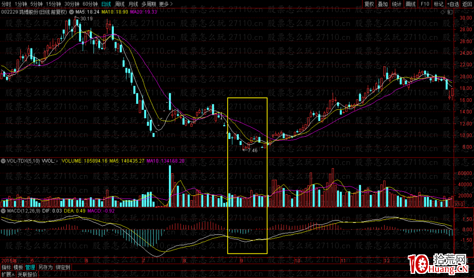
Task: Activate the 画线 drawing tool
Action: click(411, 4)
